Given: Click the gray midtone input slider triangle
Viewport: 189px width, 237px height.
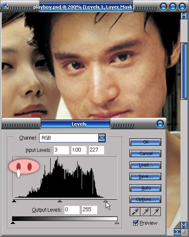Looking at the screenshot, I should [60, 201].
